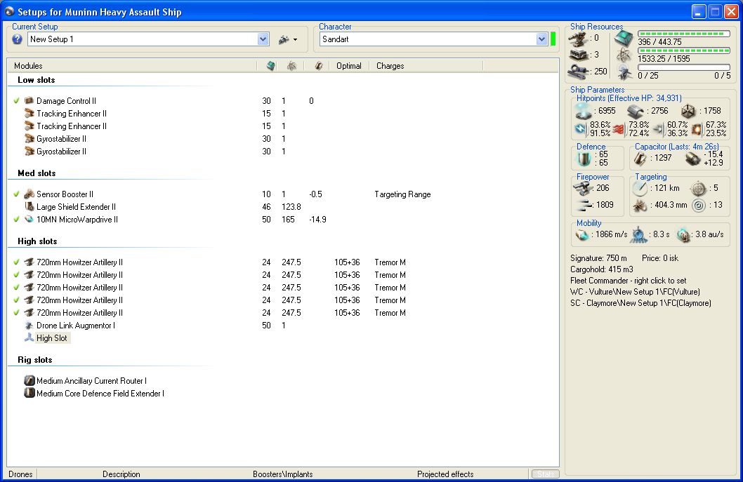Select the Sensor Booster II Targeting Range charge
The width and height of the screenshot is (743, 482).
tap(402, 194)
